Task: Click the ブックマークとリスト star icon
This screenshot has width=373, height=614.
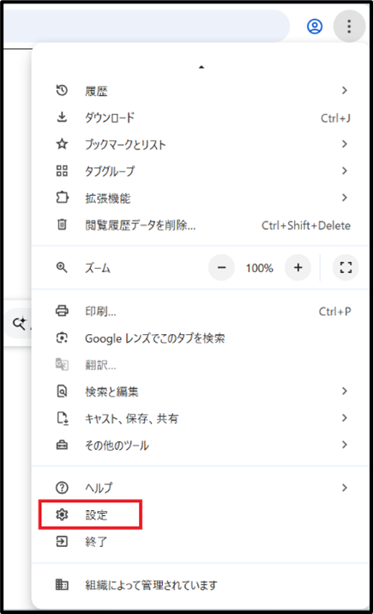Action: click(62, 144)
